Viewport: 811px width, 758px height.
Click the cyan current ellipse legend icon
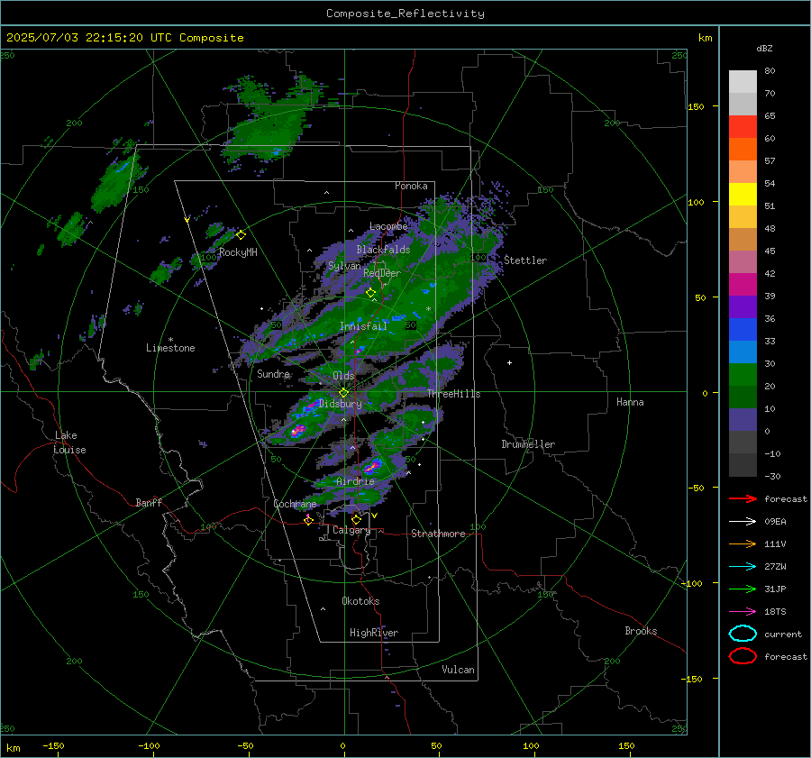pyautogui.click(x=743, y=634)
